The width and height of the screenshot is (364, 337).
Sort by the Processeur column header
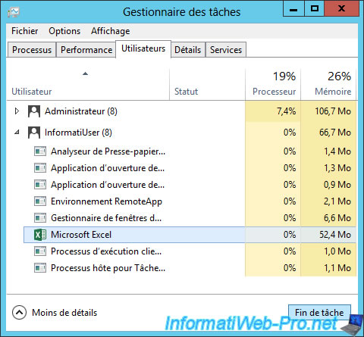coord(273,84)
